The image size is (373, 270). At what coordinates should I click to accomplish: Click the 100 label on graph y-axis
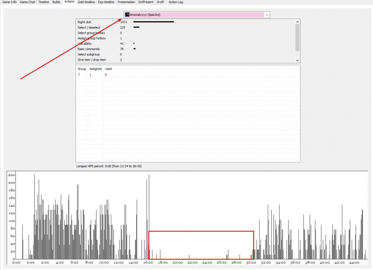point(12,221)
